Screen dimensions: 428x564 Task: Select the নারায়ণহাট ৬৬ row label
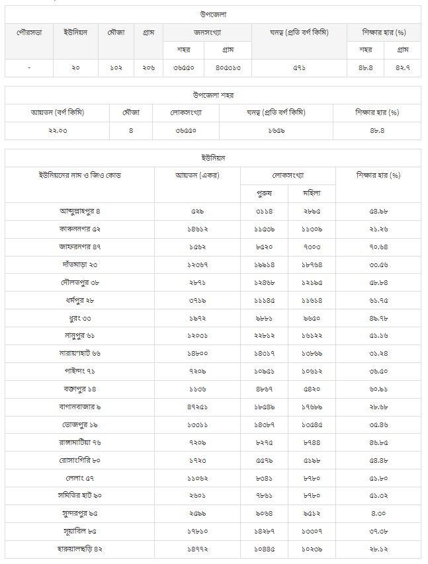tap(79, 354)
